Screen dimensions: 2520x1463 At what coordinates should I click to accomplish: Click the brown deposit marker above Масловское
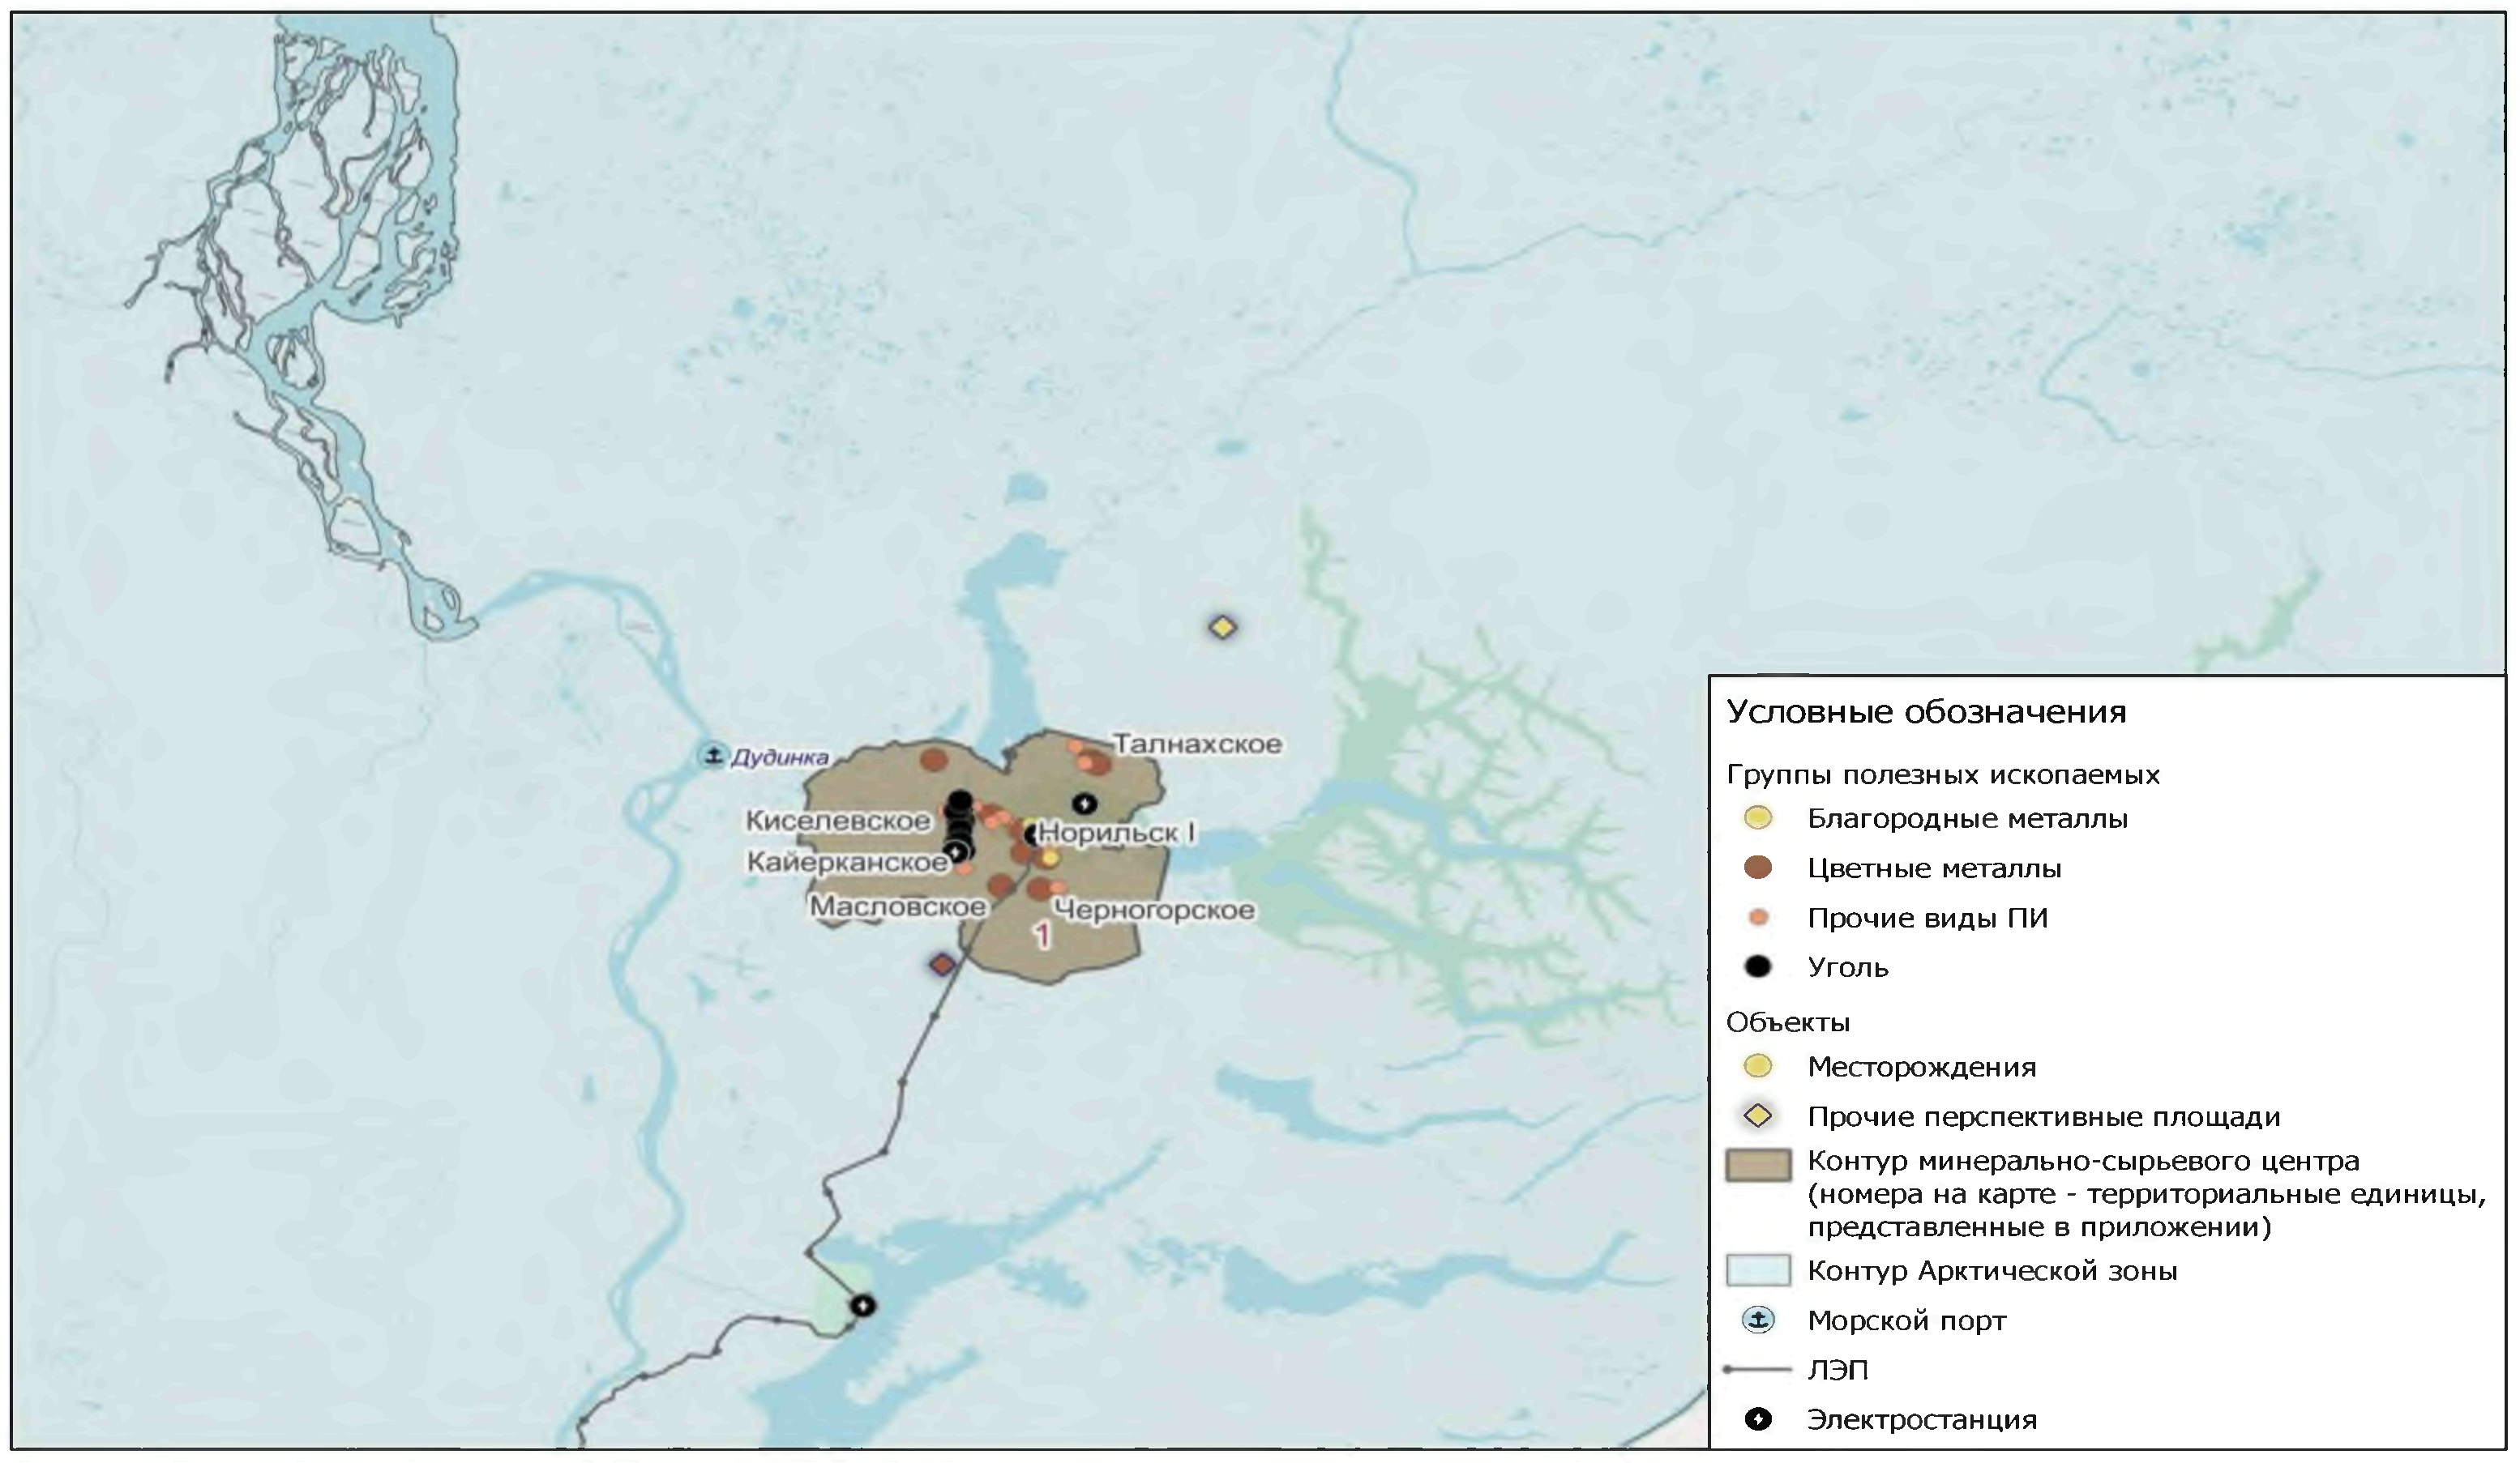pos(1000,885)
